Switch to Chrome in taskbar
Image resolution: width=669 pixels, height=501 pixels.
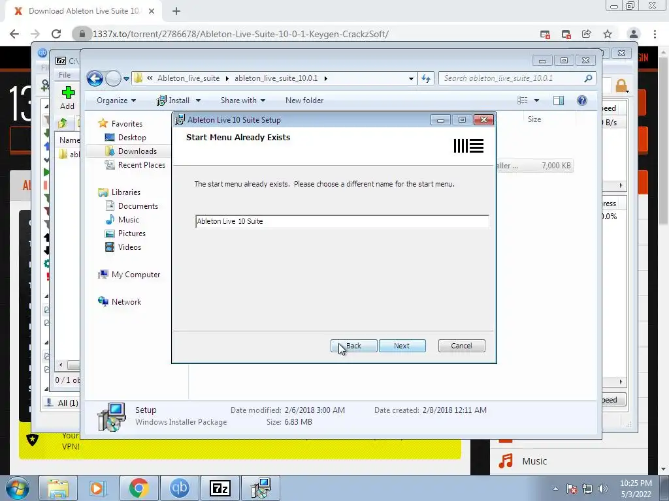tap(139, 488)
